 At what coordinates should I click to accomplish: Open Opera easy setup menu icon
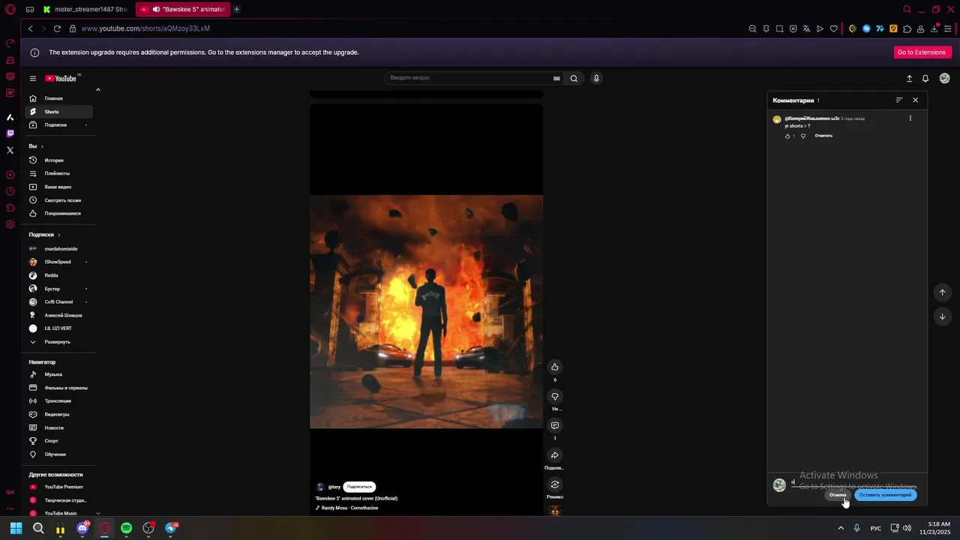(x=948, y=28)
